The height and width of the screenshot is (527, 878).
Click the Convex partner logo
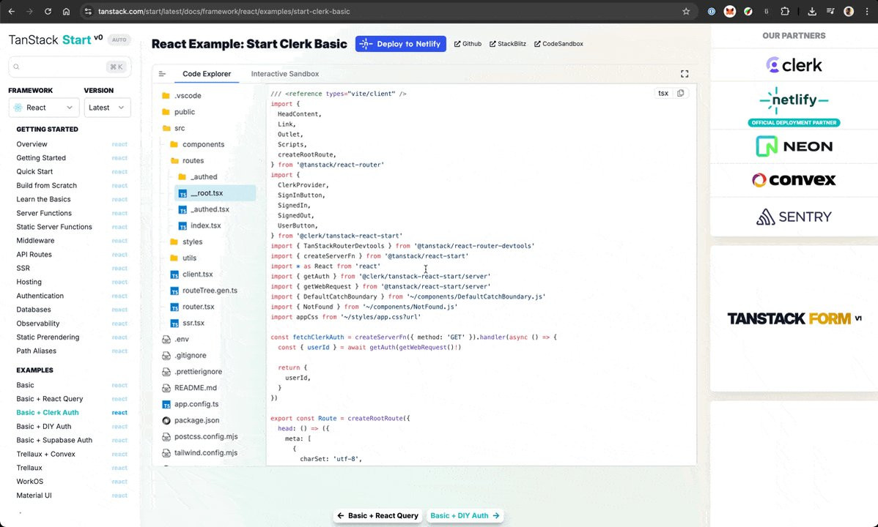(794, 179)
